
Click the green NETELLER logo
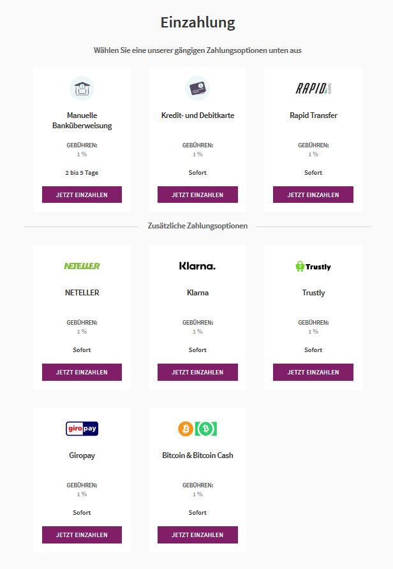point(82,266)
